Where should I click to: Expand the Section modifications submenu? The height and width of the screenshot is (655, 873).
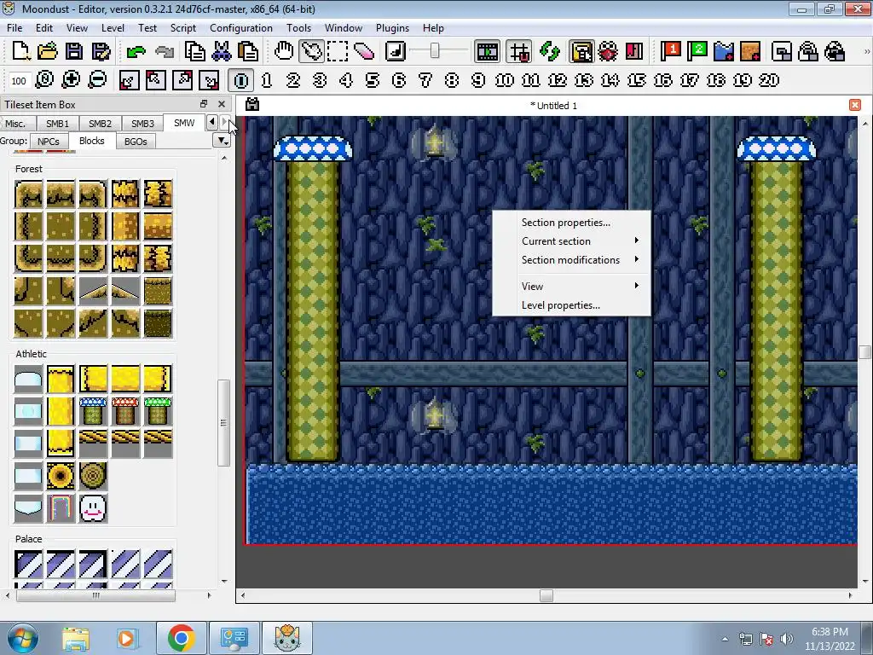point(571,260)
